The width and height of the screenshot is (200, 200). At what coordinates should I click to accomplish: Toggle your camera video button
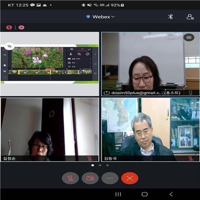[90, 178]
